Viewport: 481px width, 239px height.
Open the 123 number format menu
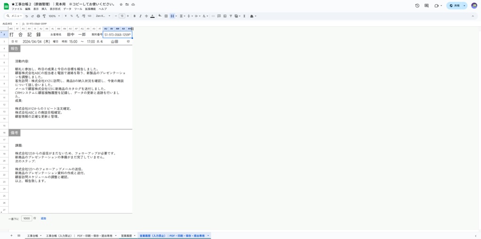[x=89, y=16]
